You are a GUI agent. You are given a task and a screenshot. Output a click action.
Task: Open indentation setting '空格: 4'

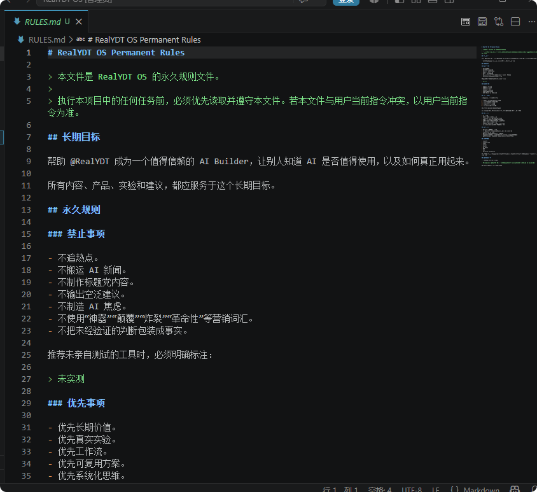[379, 489]
